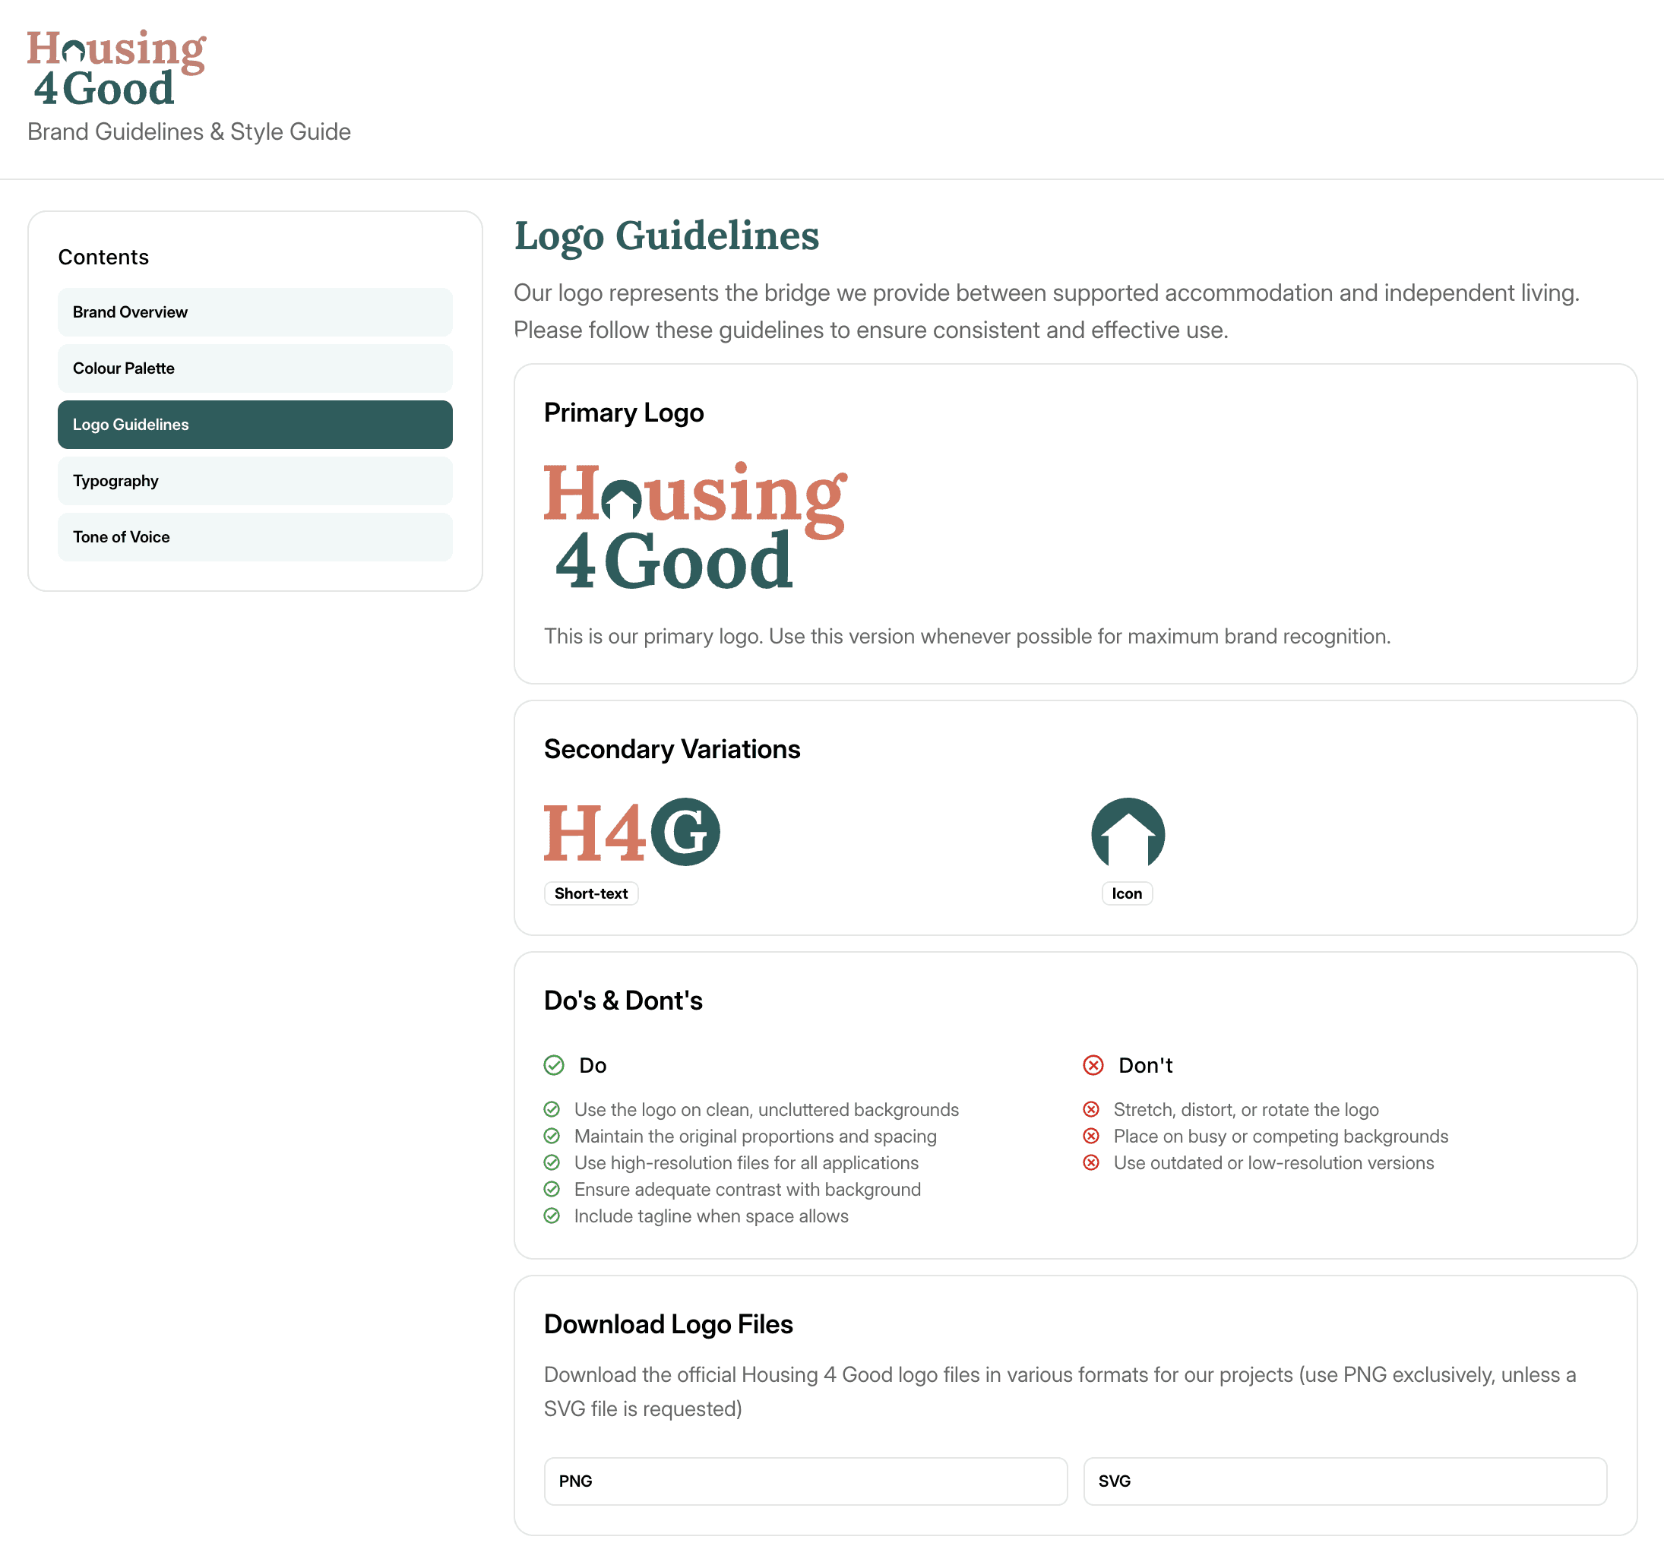Select the active Logo Guidelines nav item

[x=255, y=425]
